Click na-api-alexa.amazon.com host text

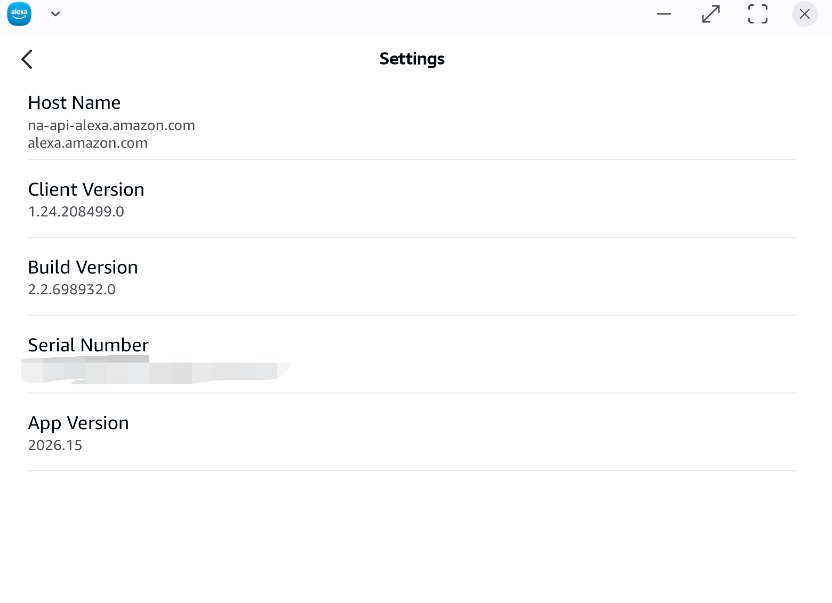111,125
